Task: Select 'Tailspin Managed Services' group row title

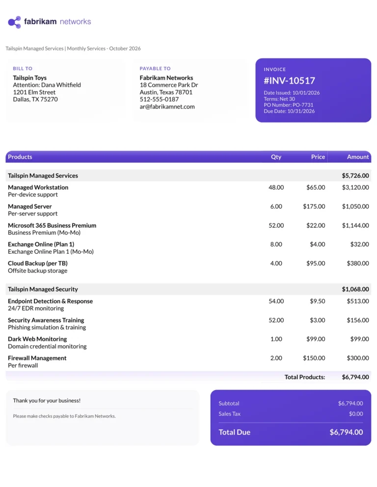Action: coord(43,175)
